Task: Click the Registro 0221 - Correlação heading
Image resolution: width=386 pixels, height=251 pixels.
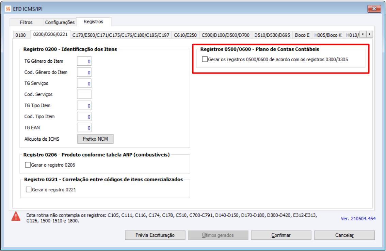Action: pos(103,179)
